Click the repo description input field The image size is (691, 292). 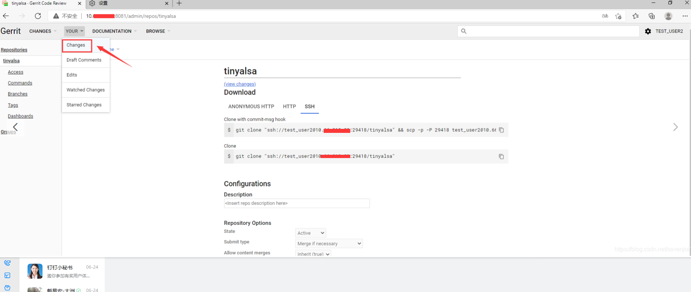click(x=297, y=203)
